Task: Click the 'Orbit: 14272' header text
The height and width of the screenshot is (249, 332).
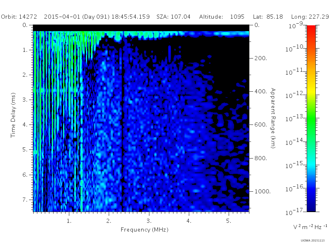Action: (19, 17)
